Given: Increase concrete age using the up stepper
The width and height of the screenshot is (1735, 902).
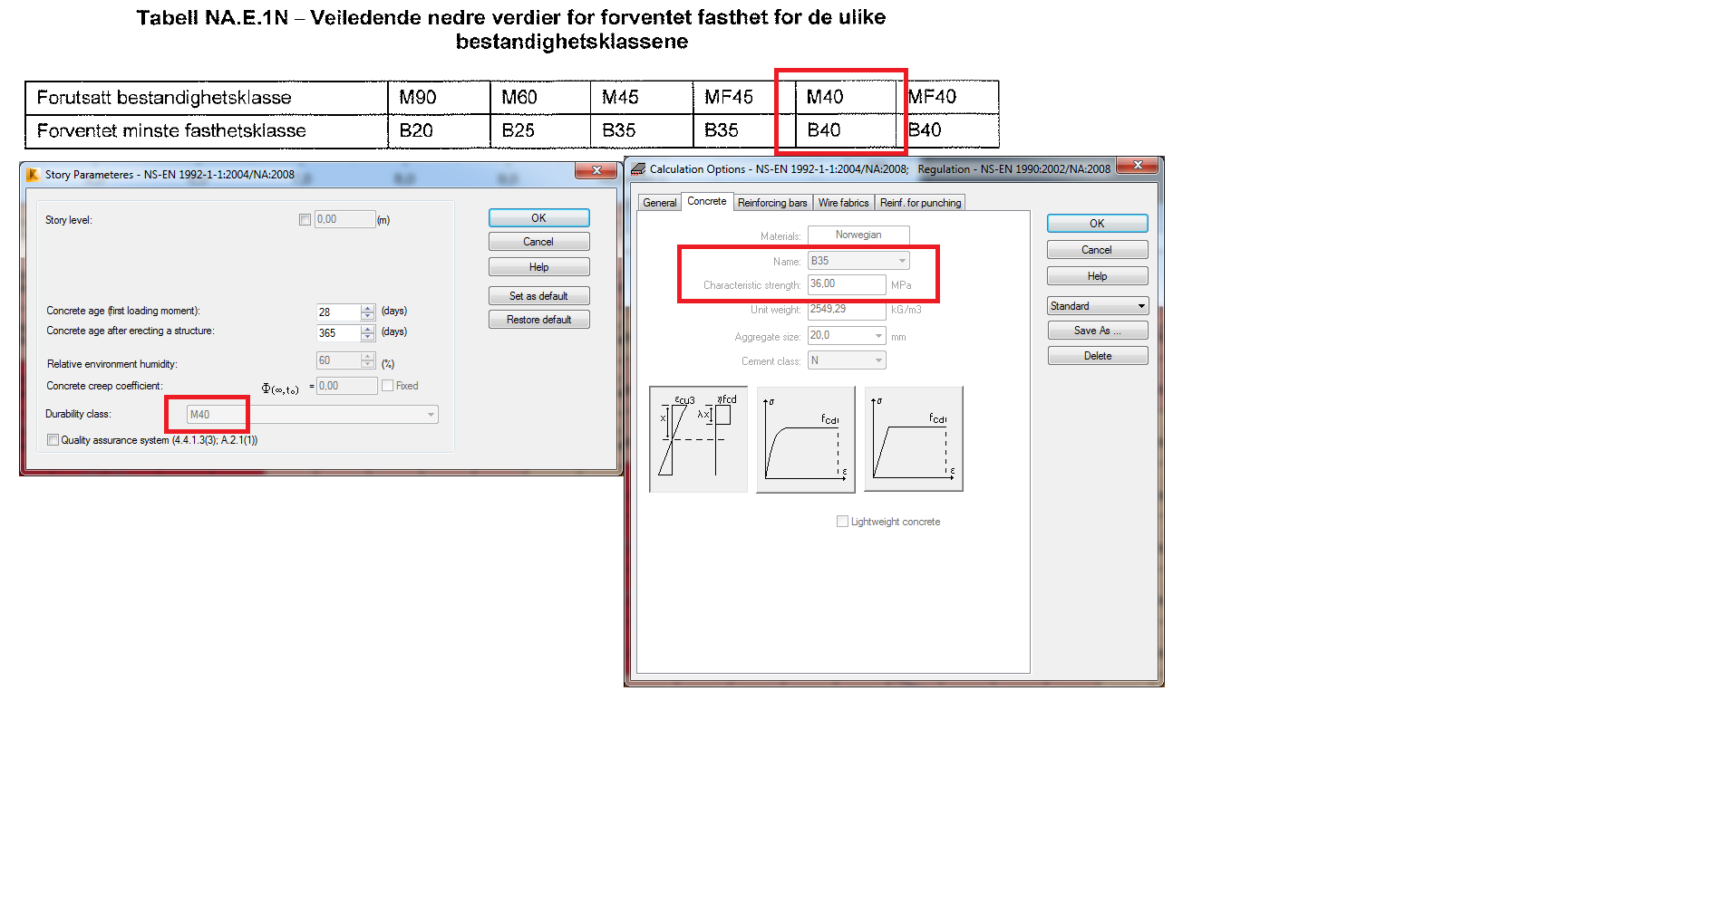Looking at the screenshot, I should point(367,308).
